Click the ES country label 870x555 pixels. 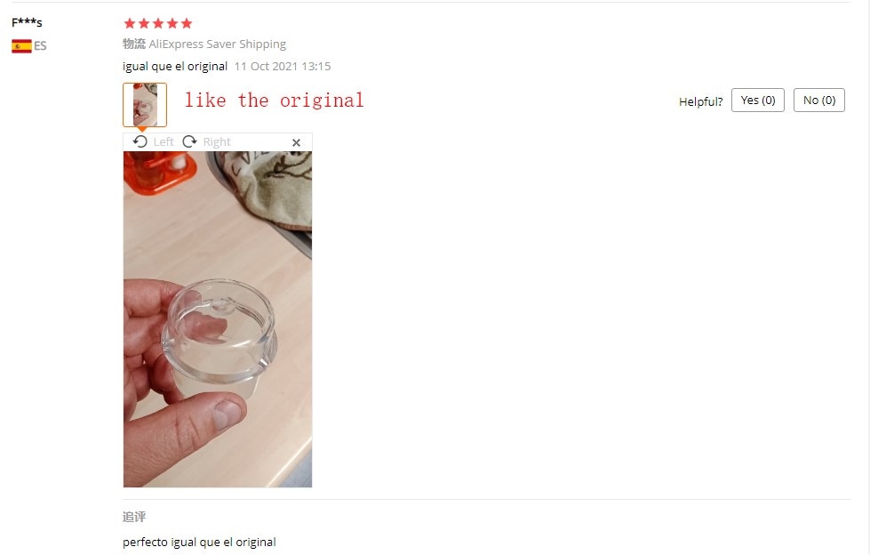pyautogui.click(x=40, y=46)
